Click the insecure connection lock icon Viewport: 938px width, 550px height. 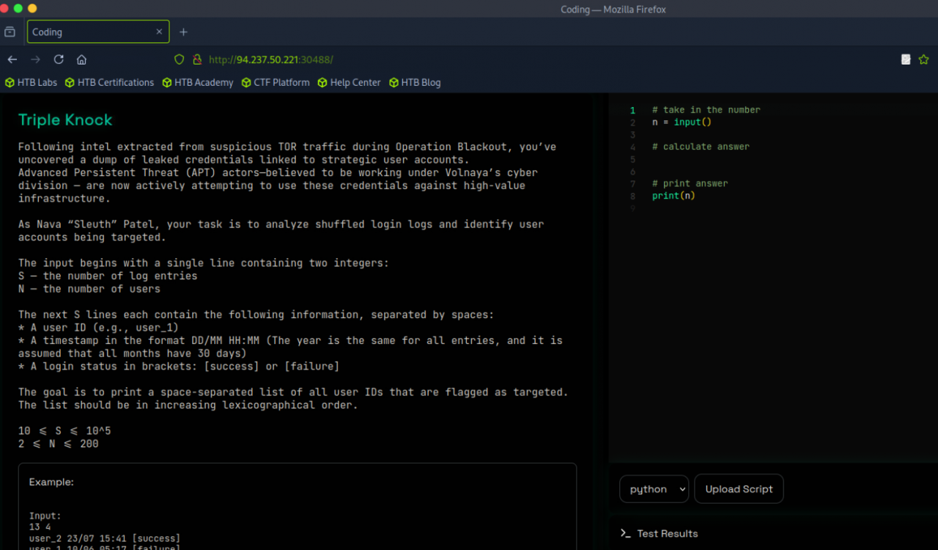click(196, 59)
